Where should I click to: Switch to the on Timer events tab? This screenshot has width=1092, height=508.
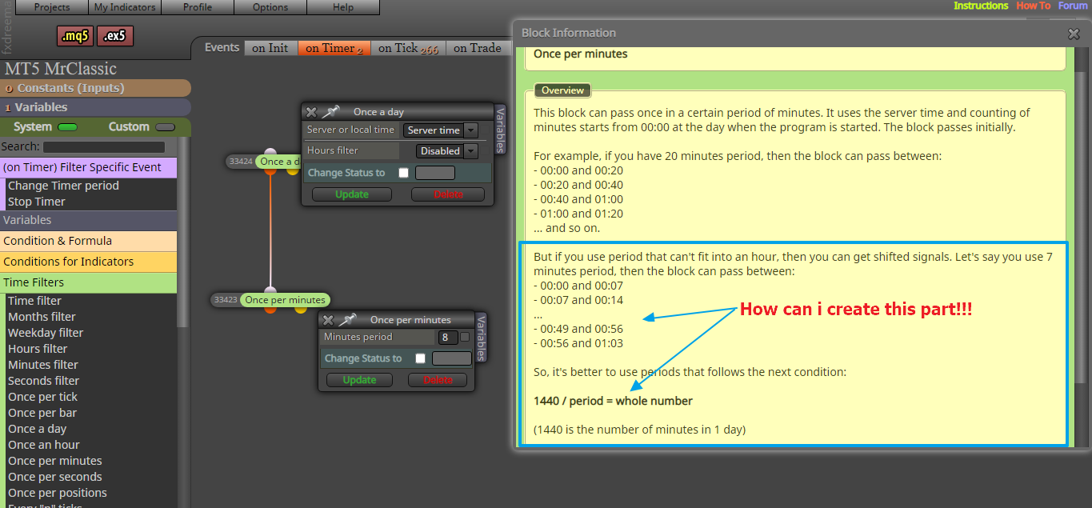pos(334,48)
